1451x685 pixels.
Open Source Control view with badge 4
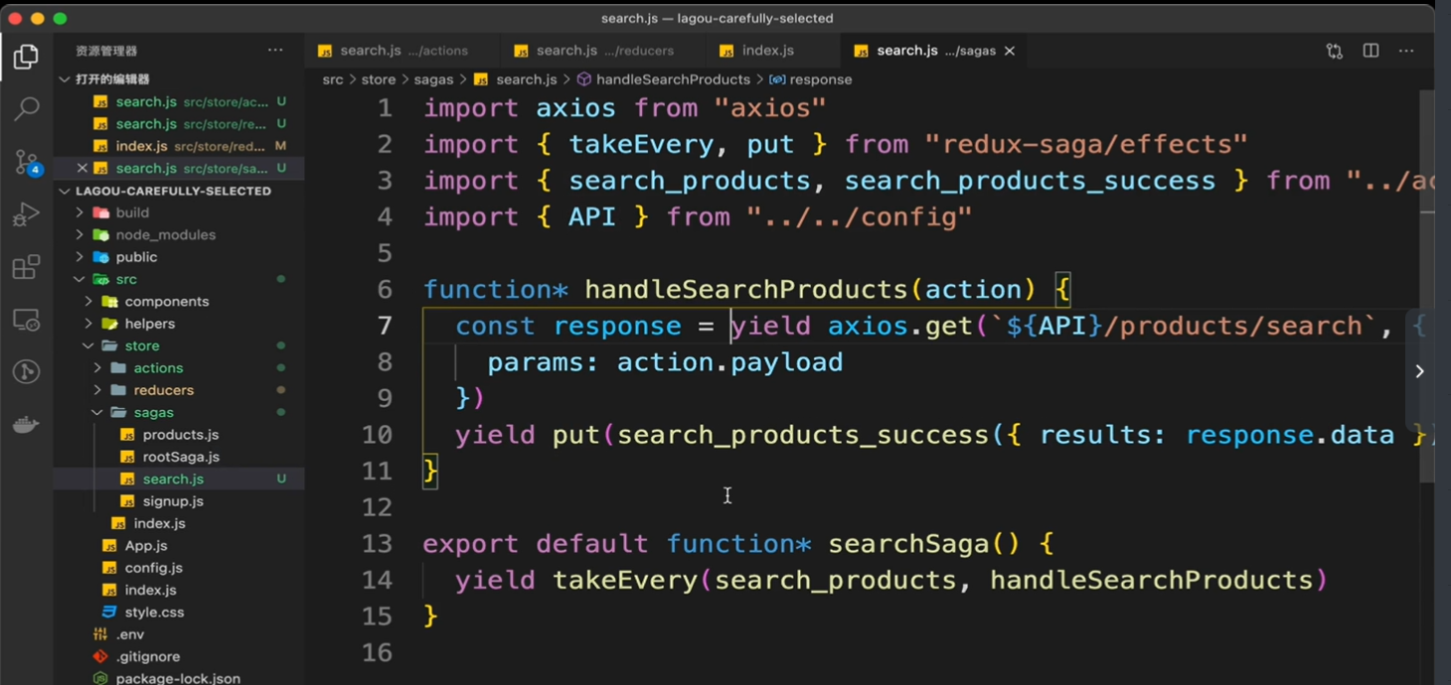[x=26, y=162]
